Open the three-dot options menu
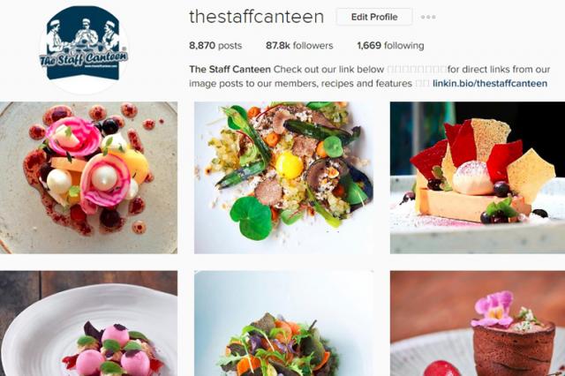 (428, 17)
